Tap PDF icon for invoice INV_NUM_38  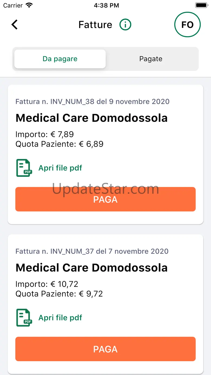pos(24,168)
